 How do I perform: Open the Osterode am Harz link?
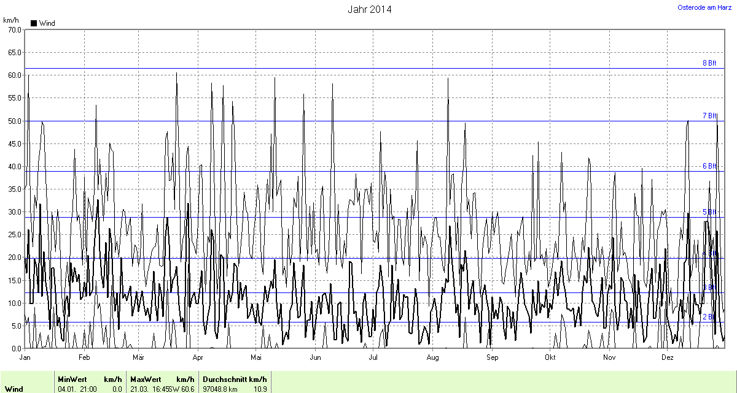[704, 7]
